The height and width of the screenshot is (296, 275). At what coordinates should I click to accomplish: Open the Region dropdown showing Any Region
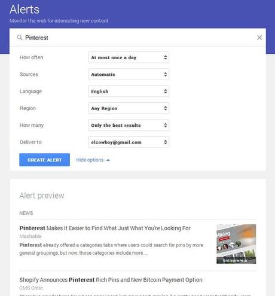(x=129, y=108)
